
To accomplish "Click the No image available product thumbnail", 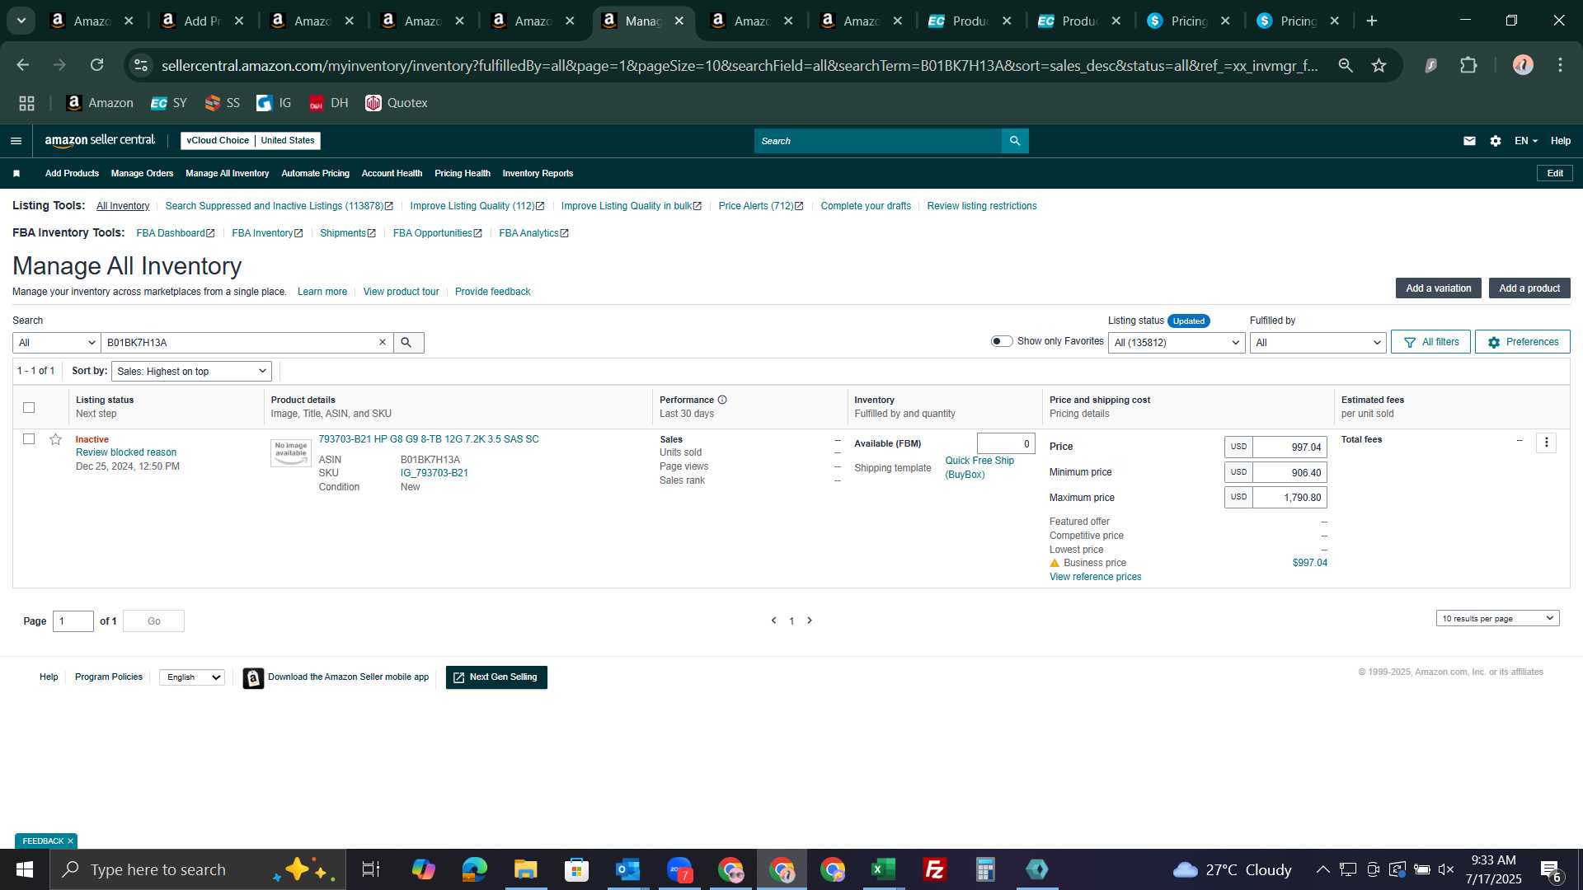I will point(290,452).
